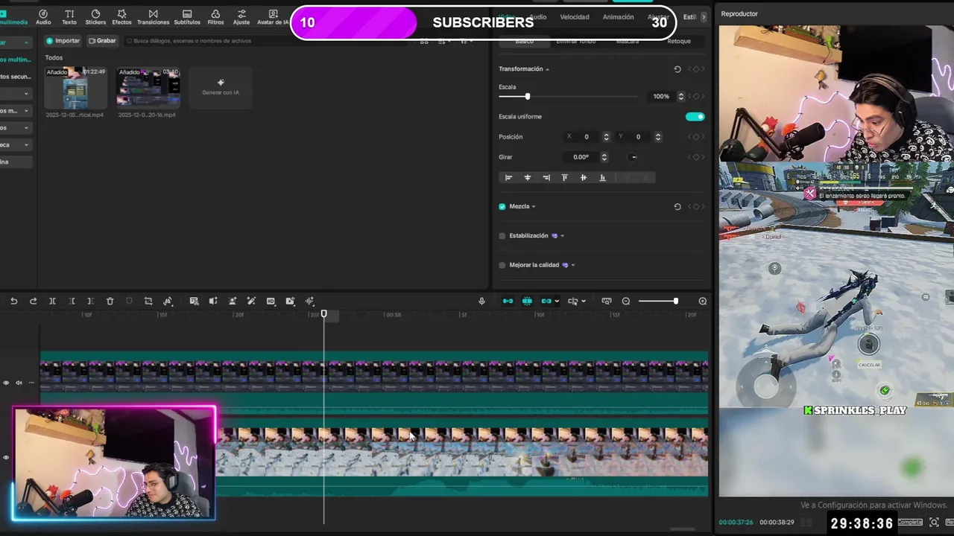This screenshot has width=954, height=536.
Task: Enable the Estabilización checkbox
Action: pyautogui.click(x=502, y=236)
